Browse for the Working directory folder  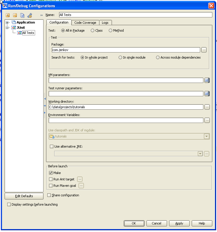207,107
